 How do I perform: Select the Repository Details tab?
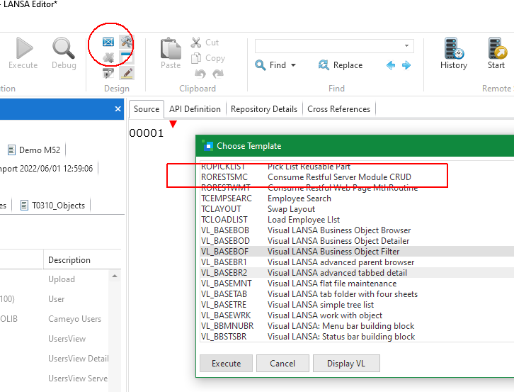click(x=263, y=109)
